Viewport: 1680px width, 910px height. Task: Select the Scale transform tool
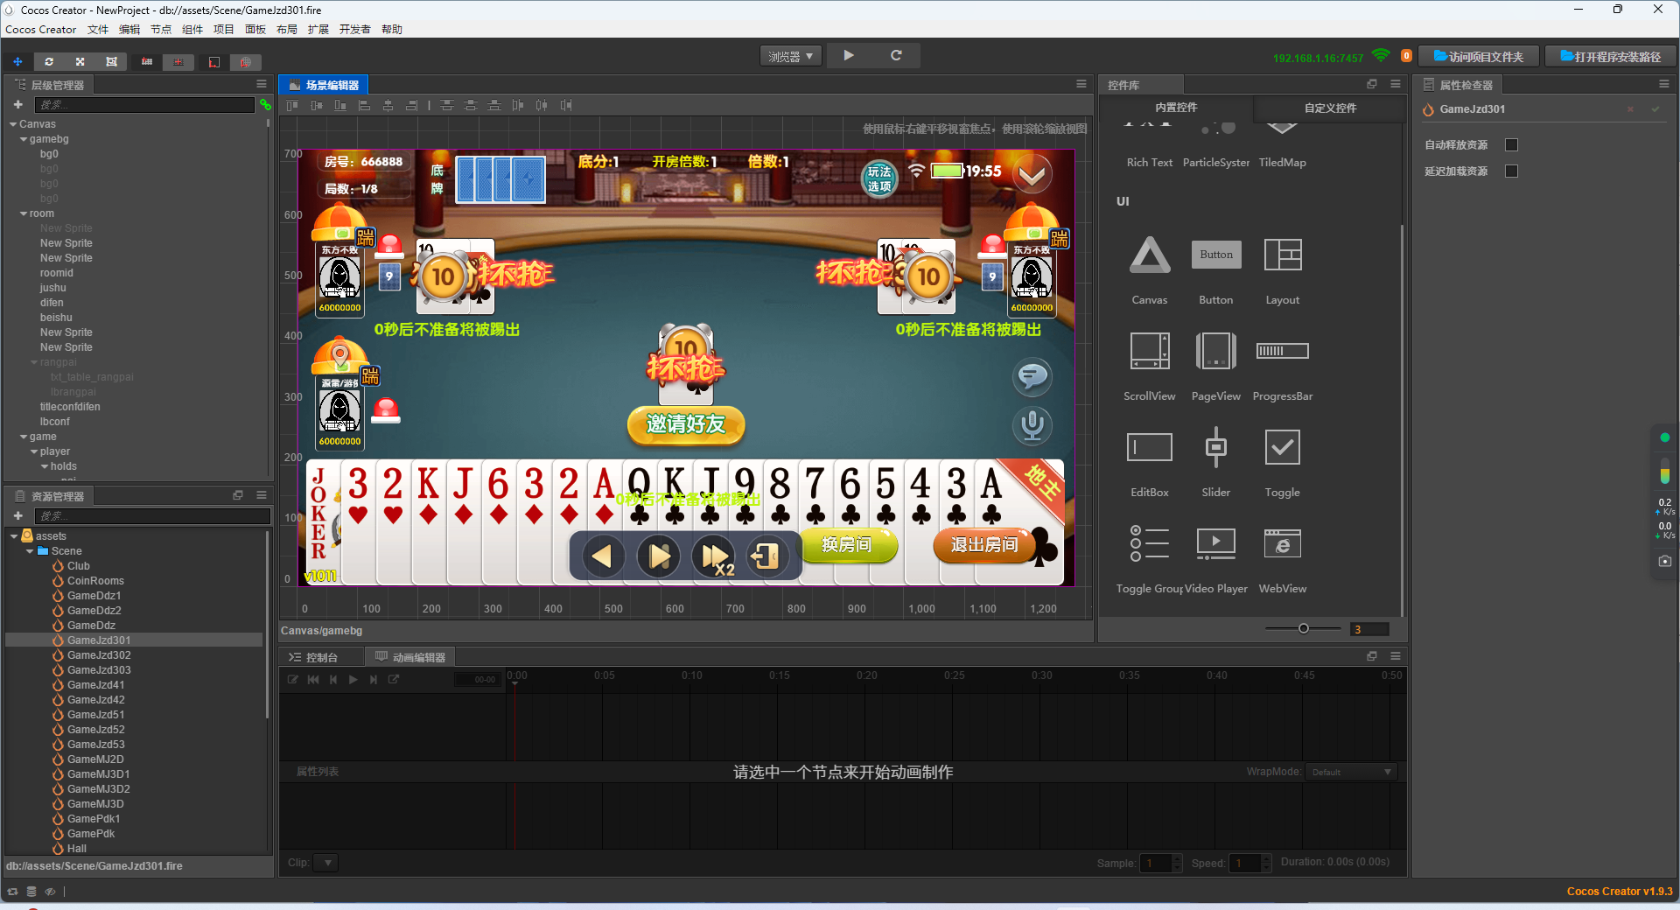click(x=80, y=62)
